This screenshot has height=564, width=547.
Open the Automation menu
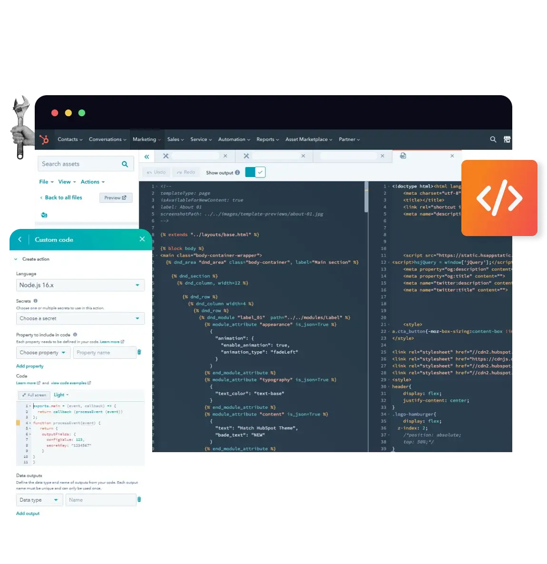(x=234, y=139)
